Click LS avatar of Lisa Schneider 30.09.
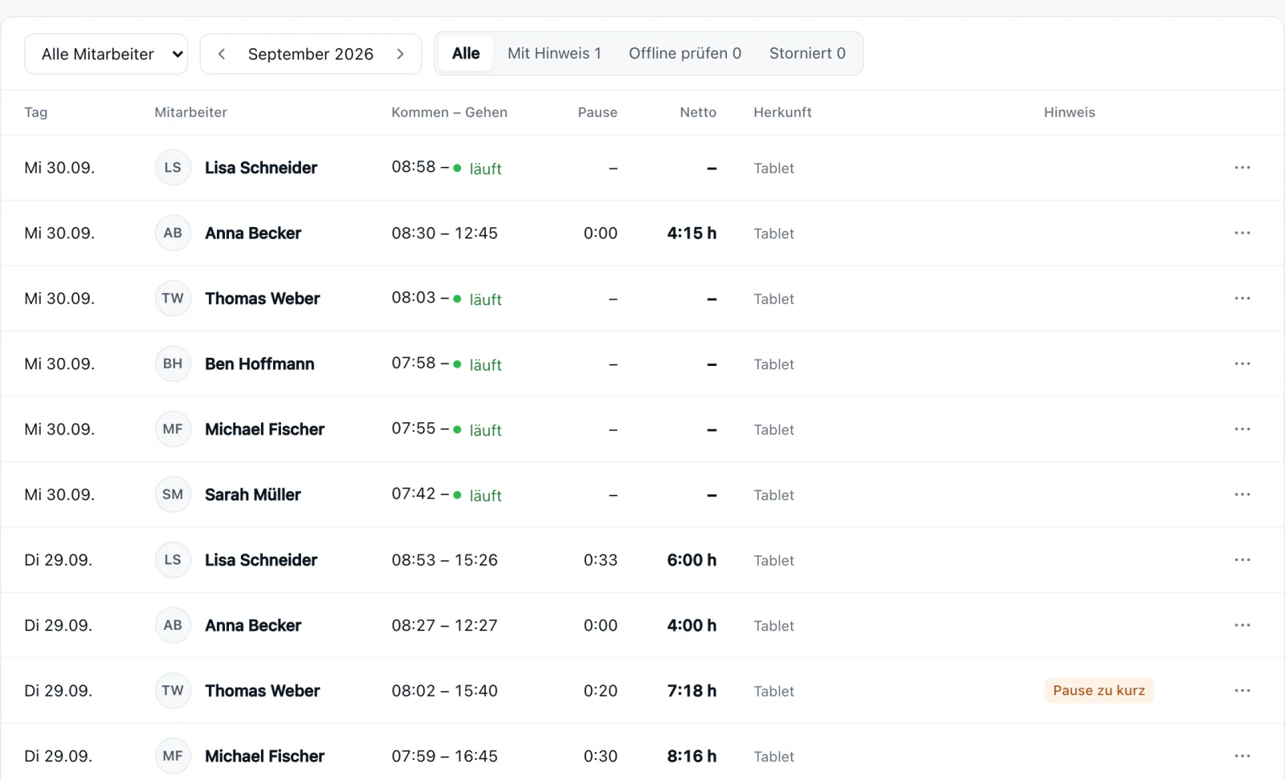Screen dimensions: 1285x780 point(173,168)
